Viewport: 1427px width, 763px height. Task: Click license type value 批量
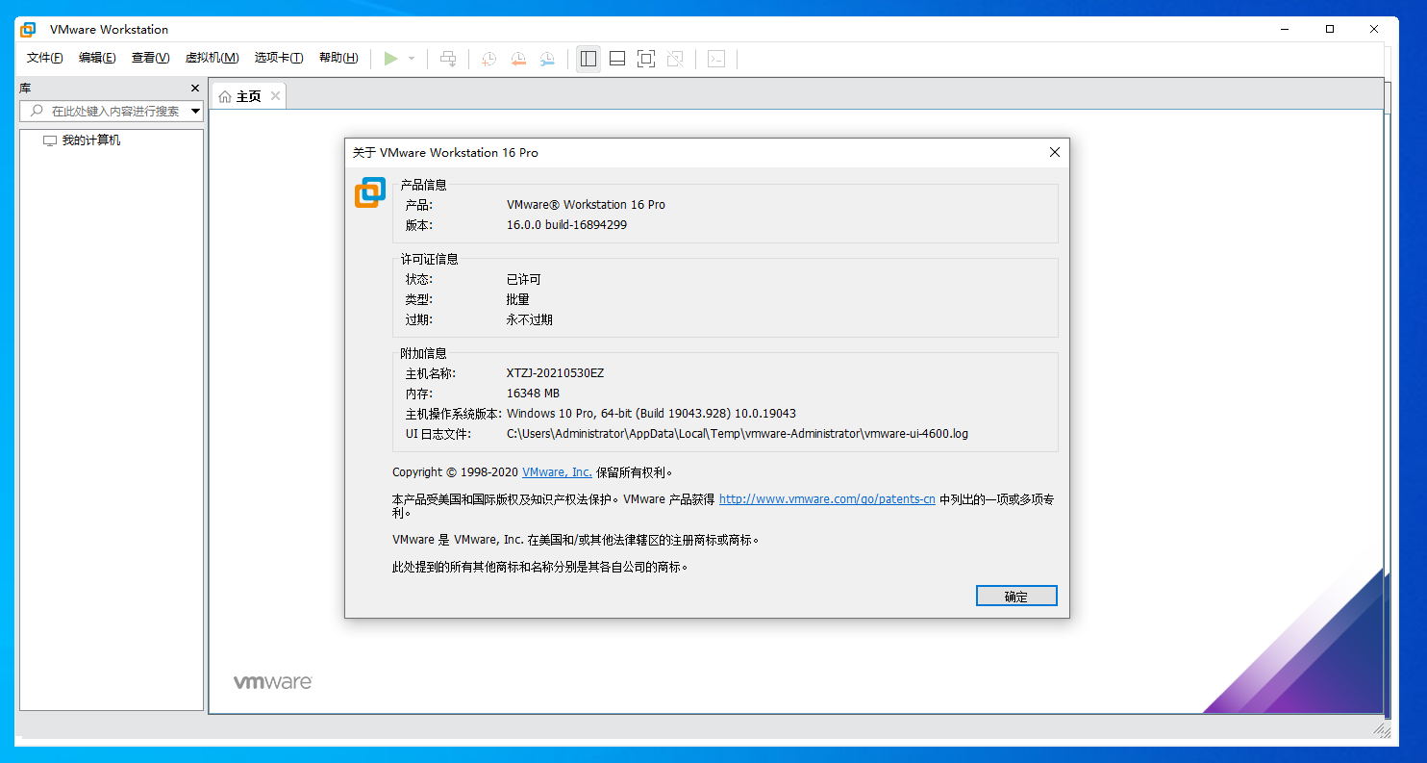tap(518, 299)
